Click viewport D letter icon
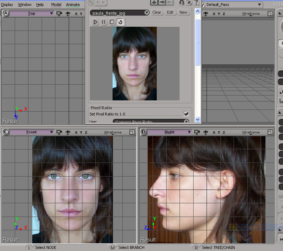Image resolution: width=283 pixels, height=251 pixels. (x=144, y=132)
